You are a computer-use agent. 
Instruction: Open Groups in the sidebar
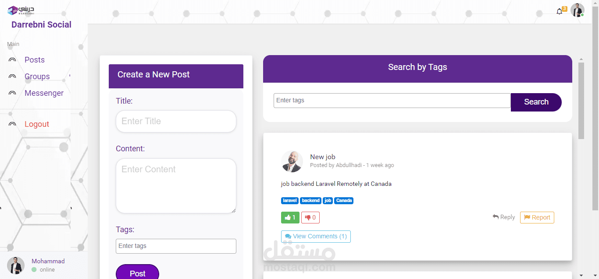pos(37,77)
